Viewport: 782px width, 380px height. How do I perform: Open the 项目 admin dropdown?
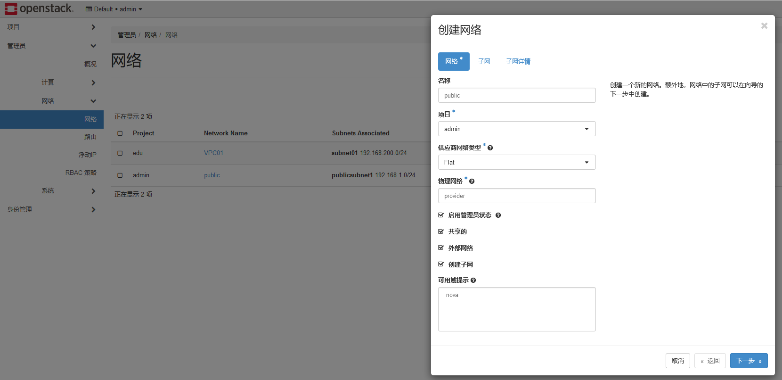coord(516,129)
